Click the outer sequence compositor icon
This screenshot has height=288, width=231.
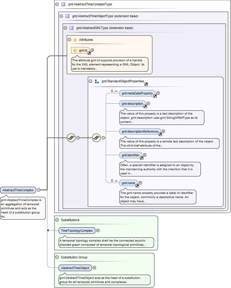(71, 138)
